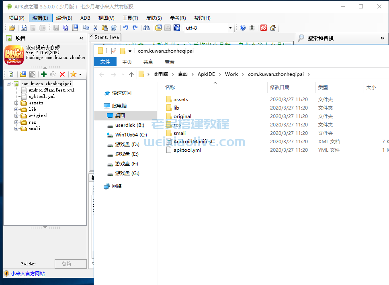Open the utf-8 encoding dropdown
Screen dimensions: 389x285
230,28
